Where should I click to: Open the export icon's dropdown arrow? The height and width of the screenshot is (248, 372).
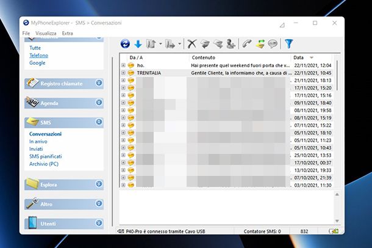179,44
